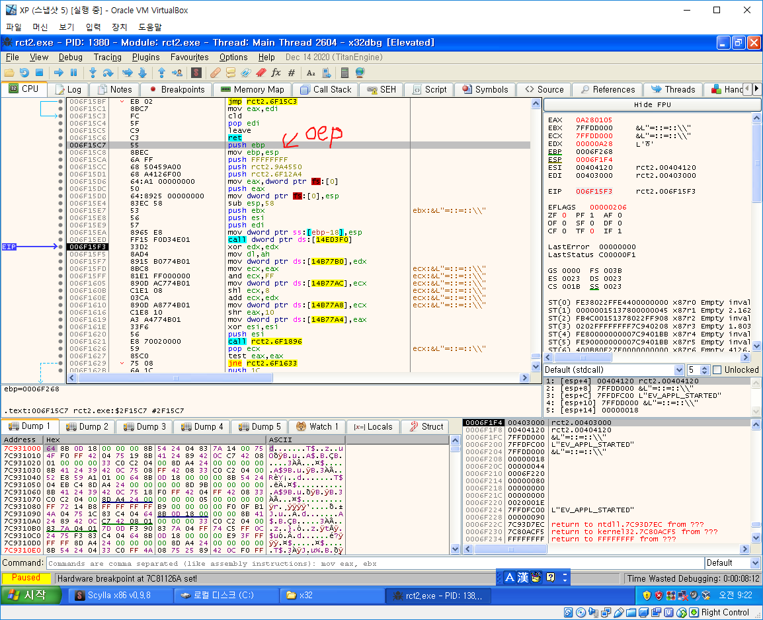
Task: Open the Debug menu
Action: (x=71, y=58)
